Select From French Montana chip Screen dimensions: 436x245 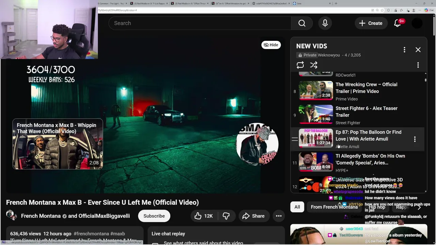334,207
